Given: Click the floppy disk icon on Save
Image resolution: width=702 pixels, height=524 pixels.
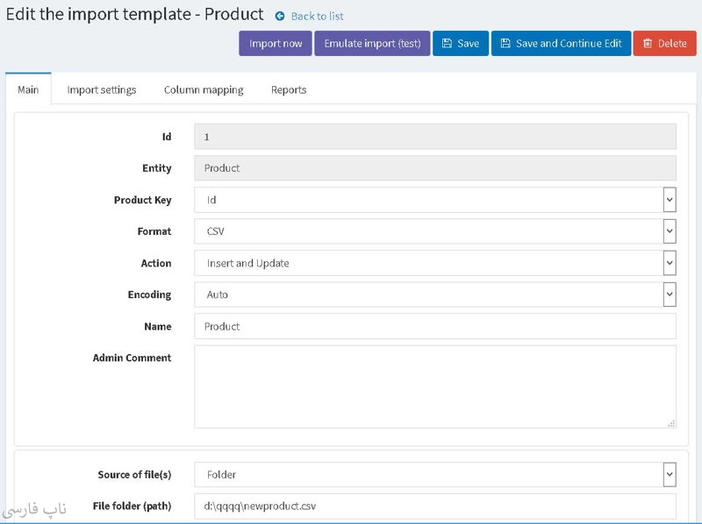Looking at the screenshot, I should (447, 44).
